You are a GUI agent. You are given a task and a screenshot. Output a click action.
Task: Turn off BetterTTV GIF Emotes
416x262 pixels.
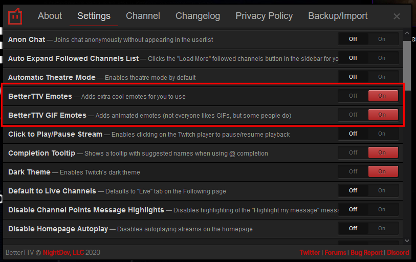click(x=353, y=115)
